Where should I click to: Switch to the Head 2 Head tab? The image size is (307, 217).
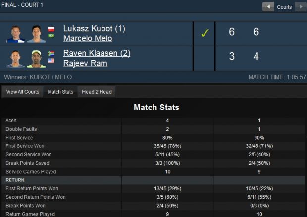pos(97,92)
